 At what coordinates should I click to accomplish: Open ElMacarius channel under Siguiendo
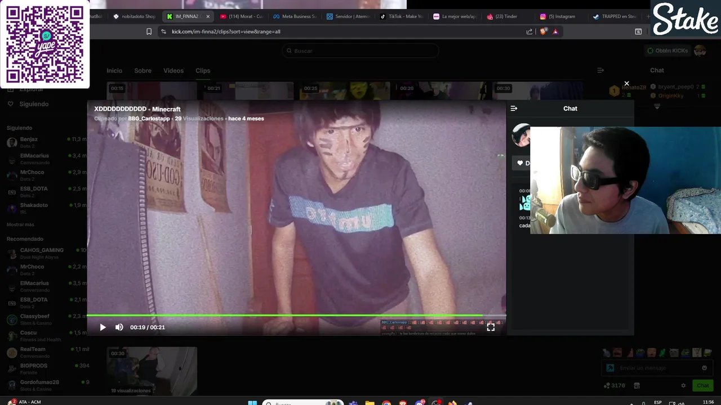(x=45, y=159)
